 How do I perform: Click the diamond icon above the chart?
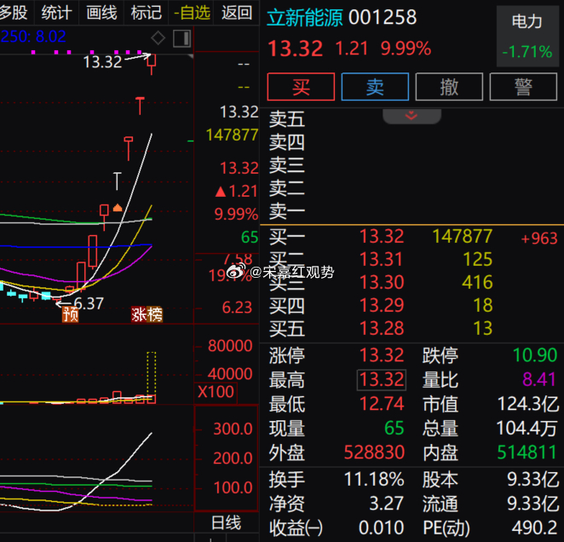[x=158, y=37]
